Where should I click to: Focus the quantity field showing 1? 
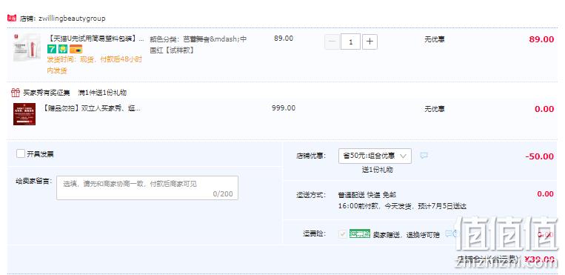tap(350, 42)
